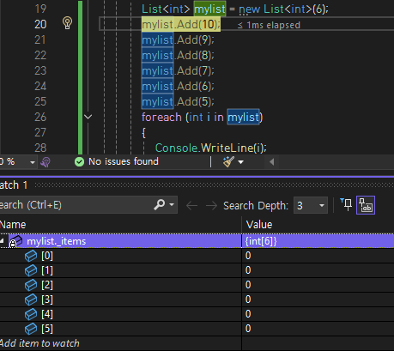Click the green checkmark status icon
Screen dimensions: 394x351
point(79,162)
